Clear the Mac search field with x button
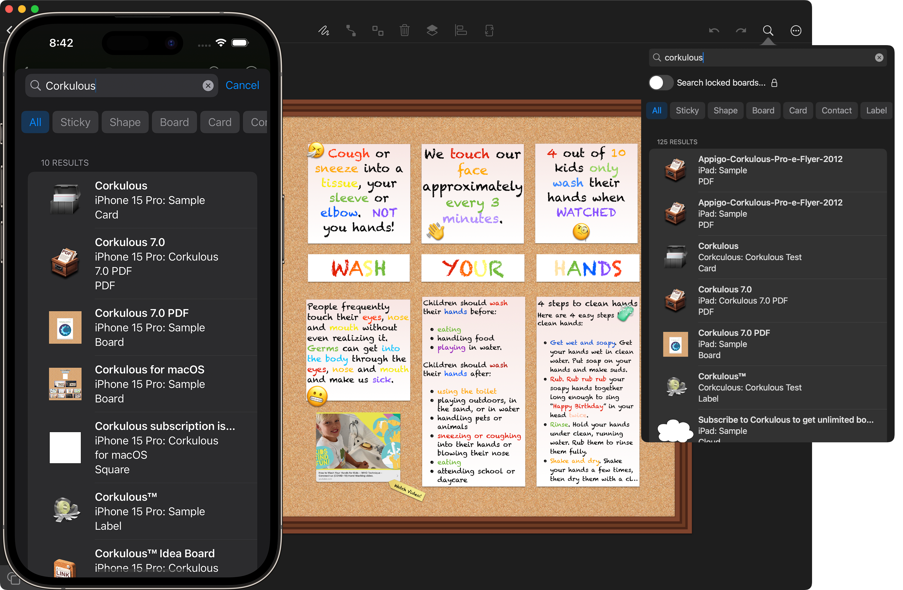The width and height of the screenshot is (903, 590). coord(879,58)
